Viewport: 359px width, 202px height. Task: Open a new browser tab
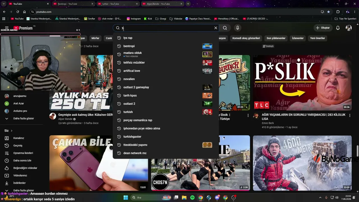[x=188, y=4]
